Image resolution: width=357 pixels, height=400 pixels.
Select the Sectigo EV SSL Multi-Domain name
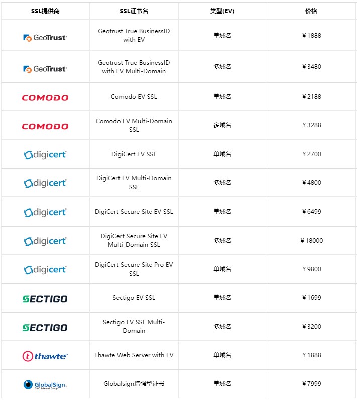coord(134,326)
